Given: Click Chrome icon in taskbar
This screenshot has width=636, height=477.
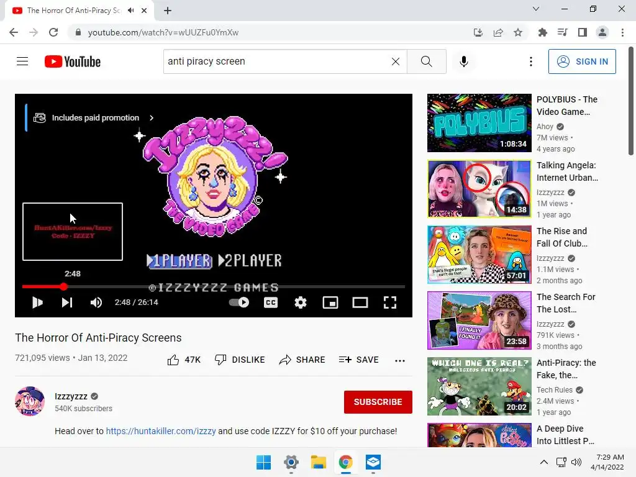Looking at the screenshot, I should (x=345, y=462).
